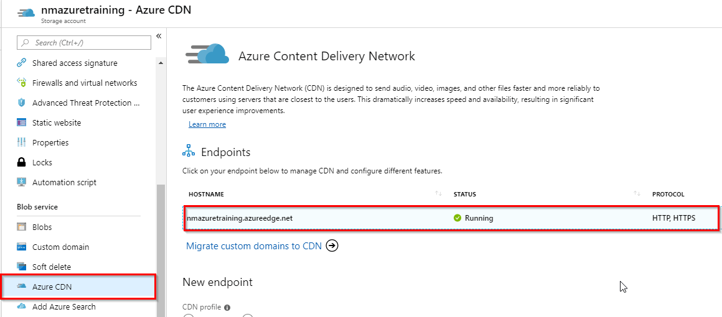722x317 pixels.
Task: Sort endpoints by the STATUS sort arrows
Action: pyautogui.click(x=637, y=194)
